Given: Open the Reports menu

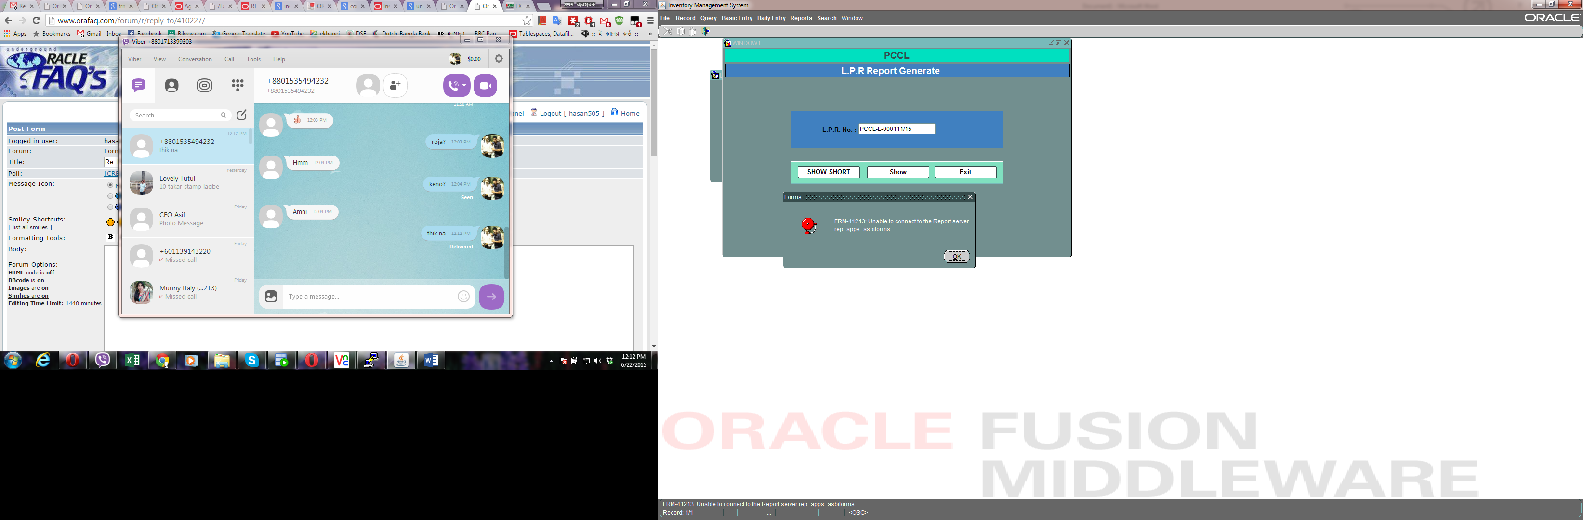Looking at the screenshot, I should [801, 18].
